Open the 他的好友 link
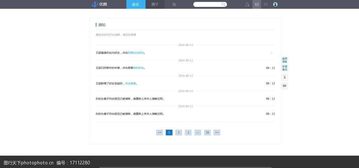Screen dimensions: 359x168 pyautogui.click(x=138, y=68)
